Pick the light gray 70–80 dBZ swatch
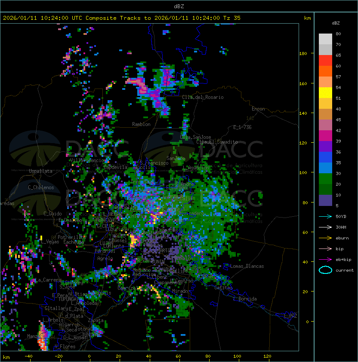This screenshot has height=362, width=358. (x=325, y=39)
